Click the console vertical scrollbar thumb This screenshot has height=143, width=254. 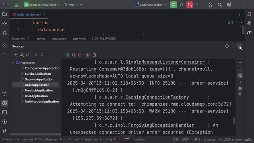click(x=234, y=121)
